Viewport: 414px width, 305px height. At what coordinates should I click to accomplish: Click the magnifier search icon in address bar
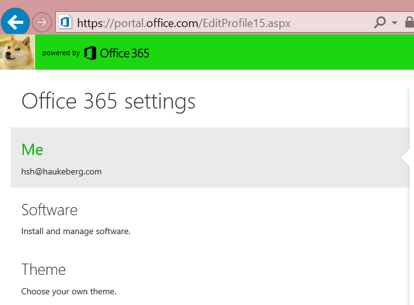click(x=380, y=23)
